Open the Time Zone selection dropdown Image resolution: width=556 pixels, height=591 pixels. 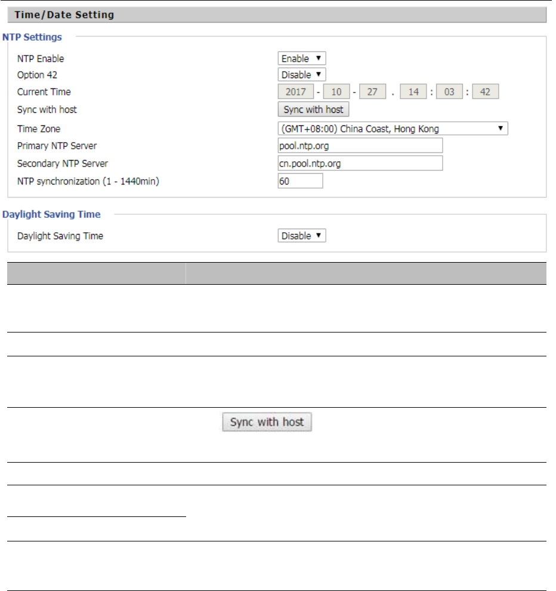[x=393, y=128]
